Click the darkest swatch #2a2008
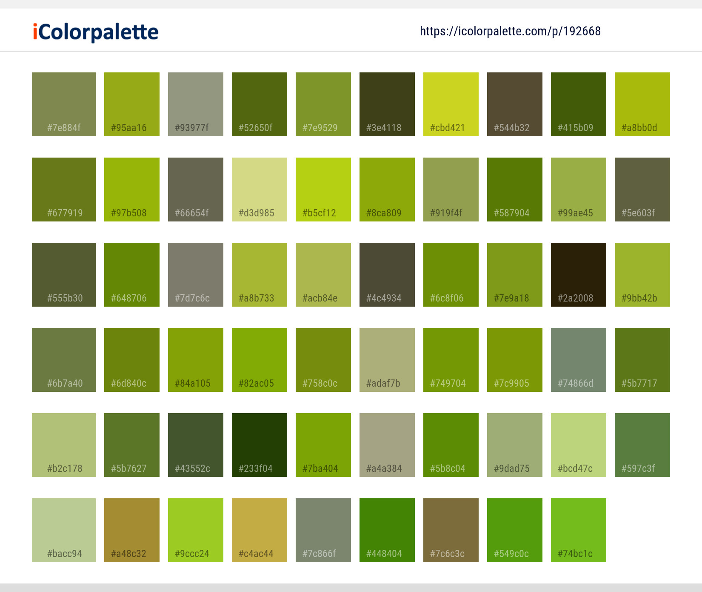Image resolution: width=702 pixels, height=592 pixels. pyautogui.click(x=579, y=275)
